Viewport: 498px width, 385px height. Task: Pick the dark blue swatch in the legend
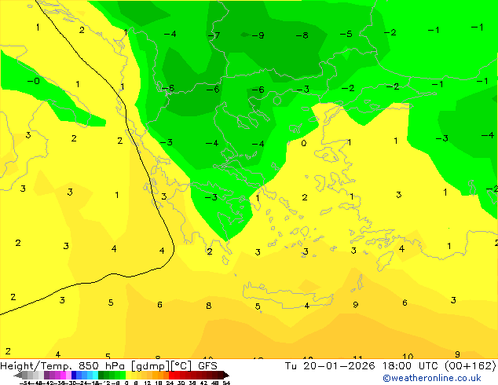[74, 375]
